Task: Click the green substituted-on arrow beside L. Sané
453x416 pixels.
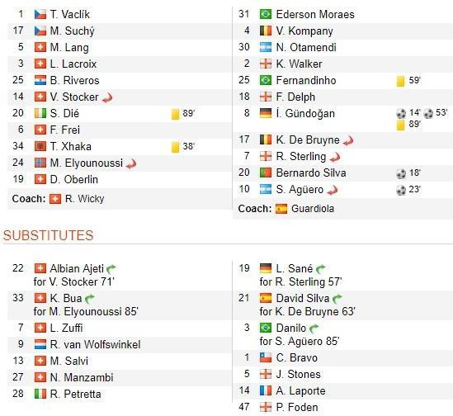Action: click(x=320, y=269)
